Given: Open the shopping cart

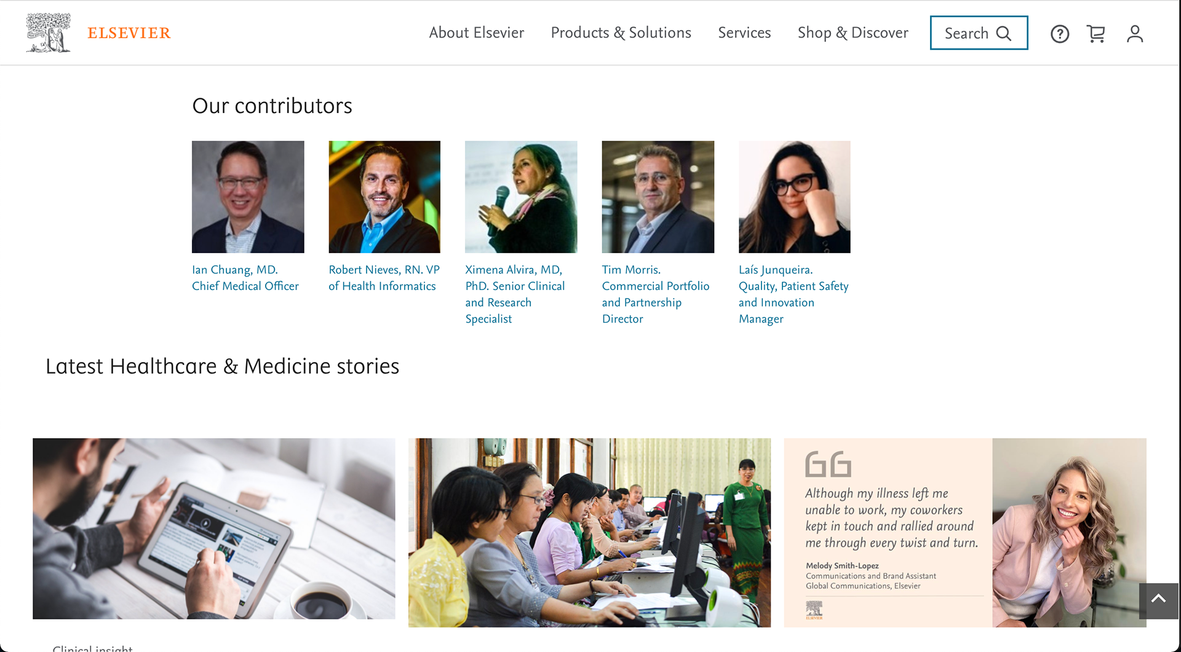Looking at the screenshot, I should (1096, 34).
